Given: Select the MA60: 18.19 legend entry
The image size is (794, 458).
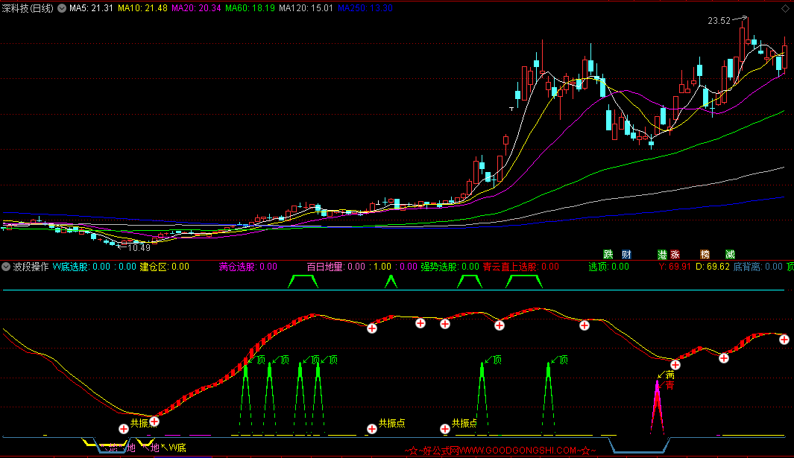Looking at the screenshot, I should pos(251,8).
